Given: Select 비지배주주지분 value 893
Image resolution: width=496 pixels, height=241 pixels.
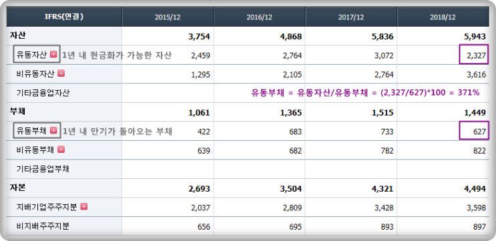Looking at the screenshot, I should coord(387,227).
